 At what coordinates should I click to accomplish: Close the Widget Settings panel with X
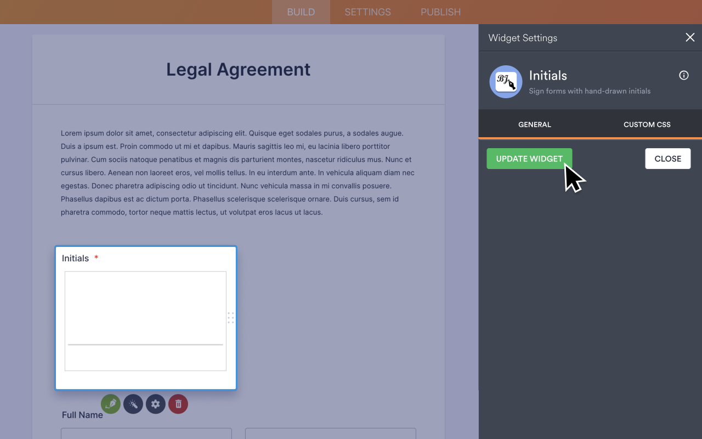coord(689,37)
